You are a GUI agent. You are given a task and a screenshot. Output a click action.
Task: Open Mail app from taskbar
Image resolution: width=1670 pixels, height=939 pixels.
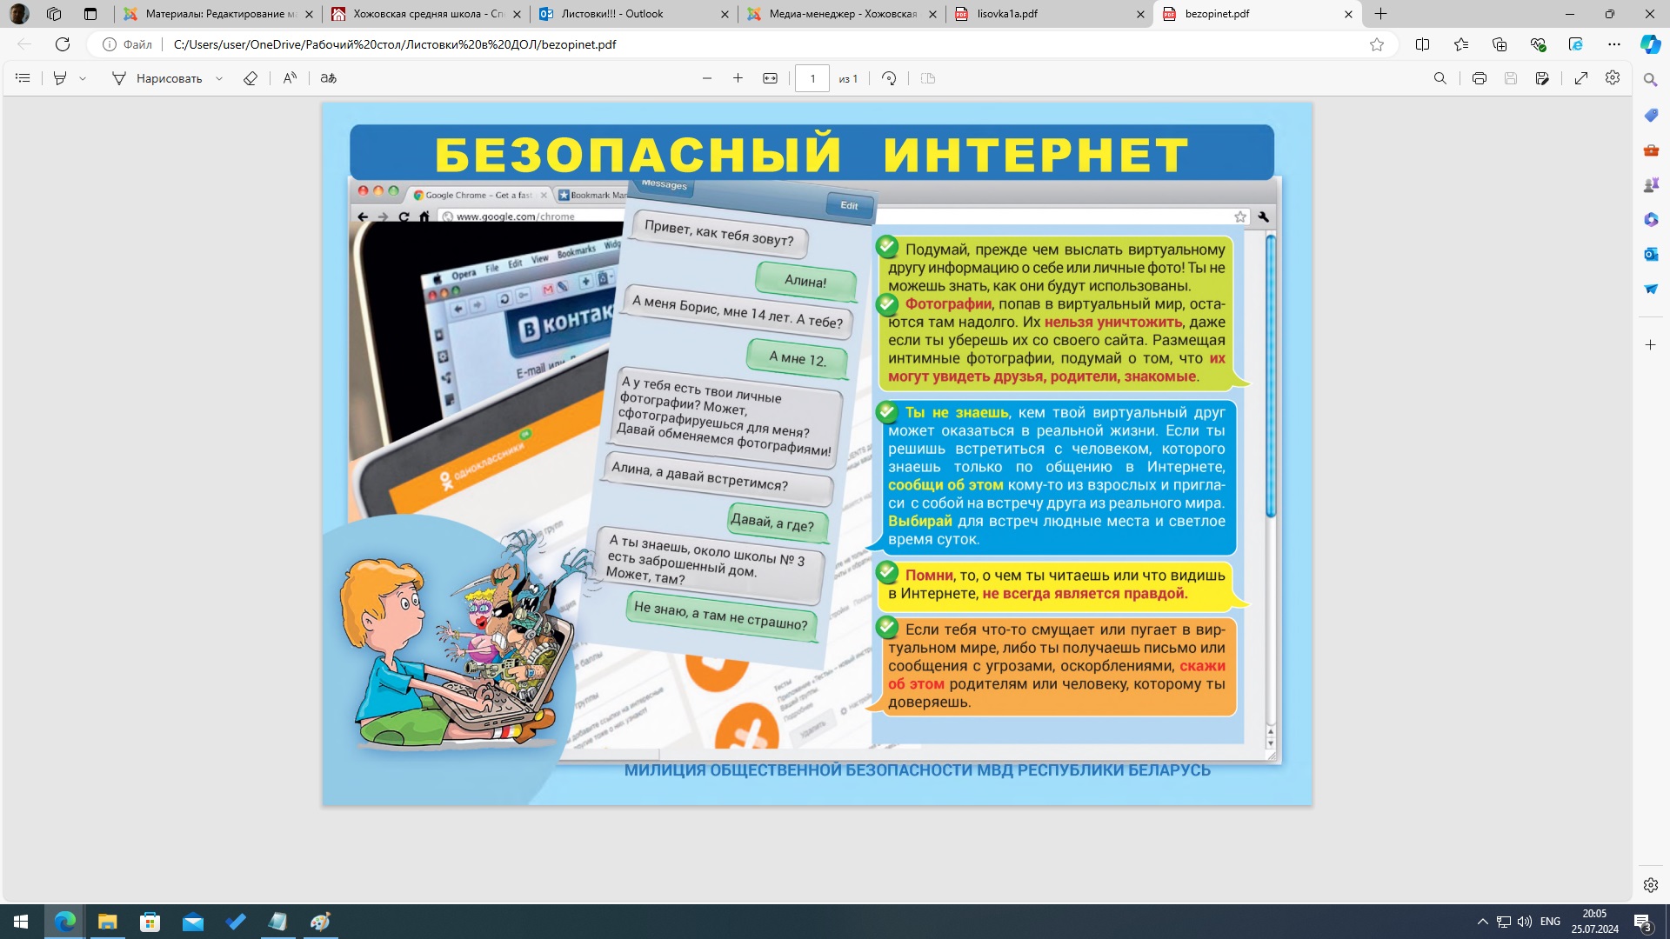pos(192,922)
